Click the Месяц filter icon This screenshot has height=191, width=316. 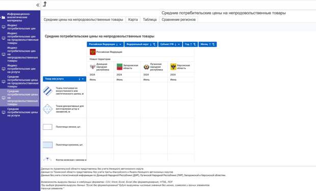213,44
